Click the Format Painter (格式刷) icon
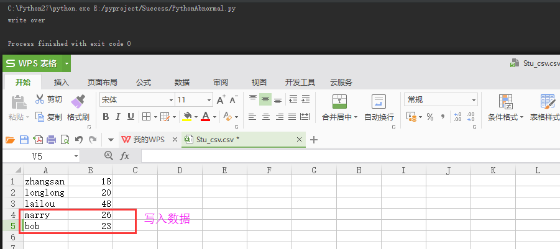Image resolution: width=560 pixels, height=249 pixels. tap(78, 101)
